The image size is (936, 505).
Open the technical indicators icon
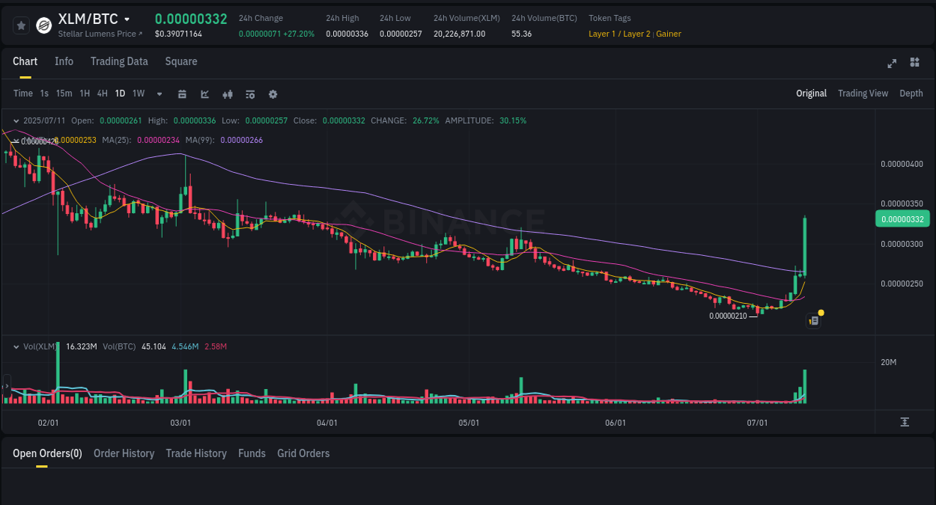204,94
